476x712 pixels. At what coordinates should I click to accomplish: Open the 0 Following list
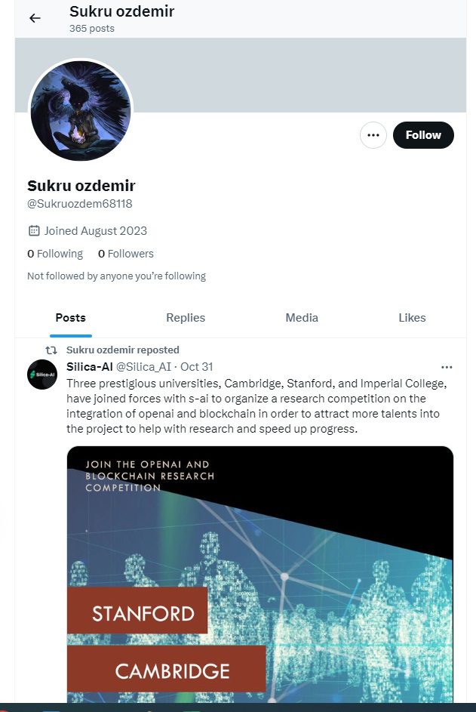(x=55, y=254)
